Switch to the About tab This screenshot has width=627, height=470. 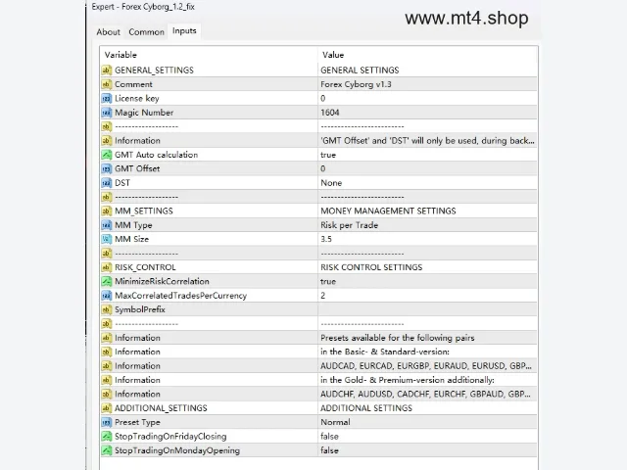108,32
